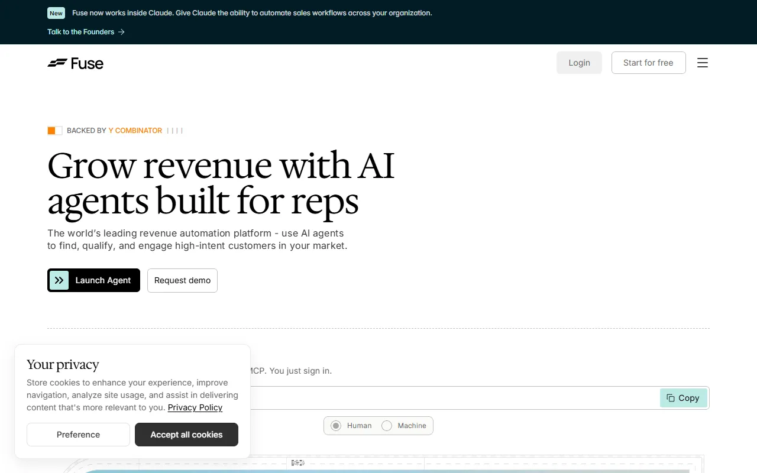Click the Login button
The width and height of the screenshot is (757, 473).
point(579,63)
